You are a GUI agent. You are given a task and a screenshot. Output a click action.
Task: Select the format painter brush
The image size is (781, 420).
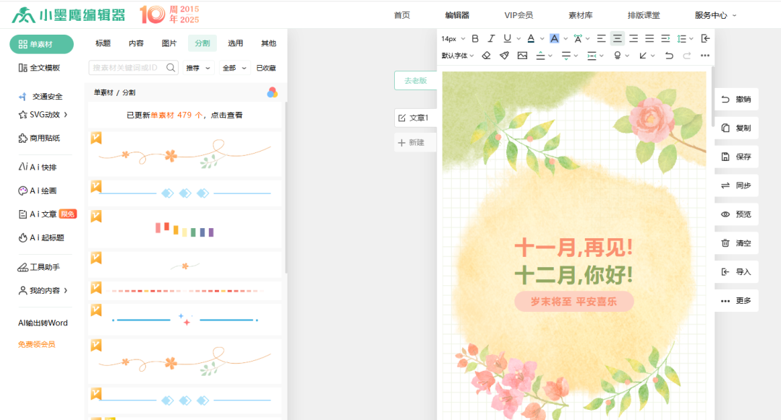coord(505,56)
